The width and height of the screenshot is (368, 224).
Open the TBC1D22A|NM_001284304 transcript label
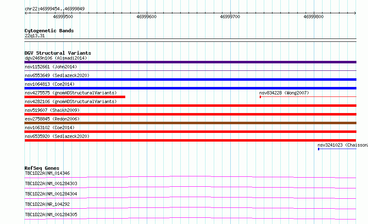[51, 194]
